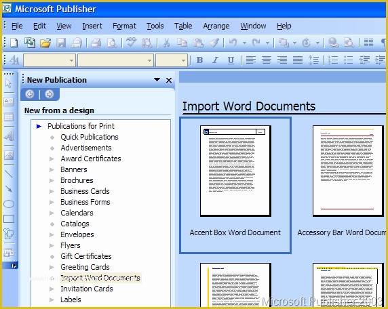The width and height of the screenshot is (388, 309).
Task: Open the New Publication pane menu arrow
Action: [157, 79]
